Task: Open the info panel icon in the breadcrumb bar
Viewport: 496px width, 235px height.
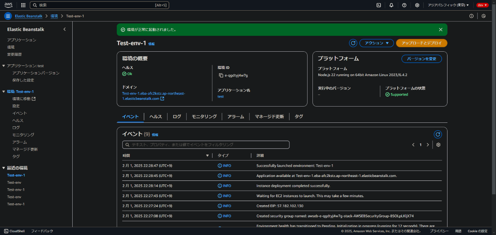Action: pos(472,16)
